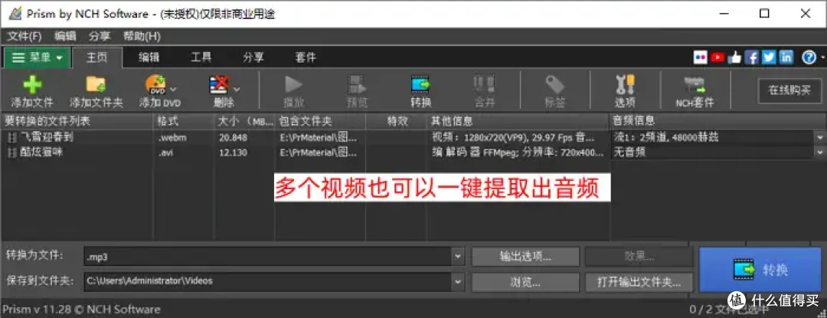Click the Merge icon in the toolbar
This screenshot has width=827, height=318.
pos(484,84)
